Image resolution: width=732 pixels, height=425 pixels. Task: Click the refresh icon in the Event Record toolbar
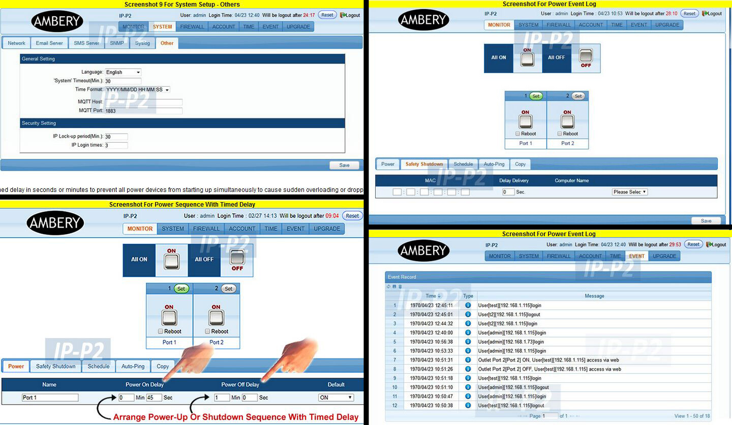[389, 286]
